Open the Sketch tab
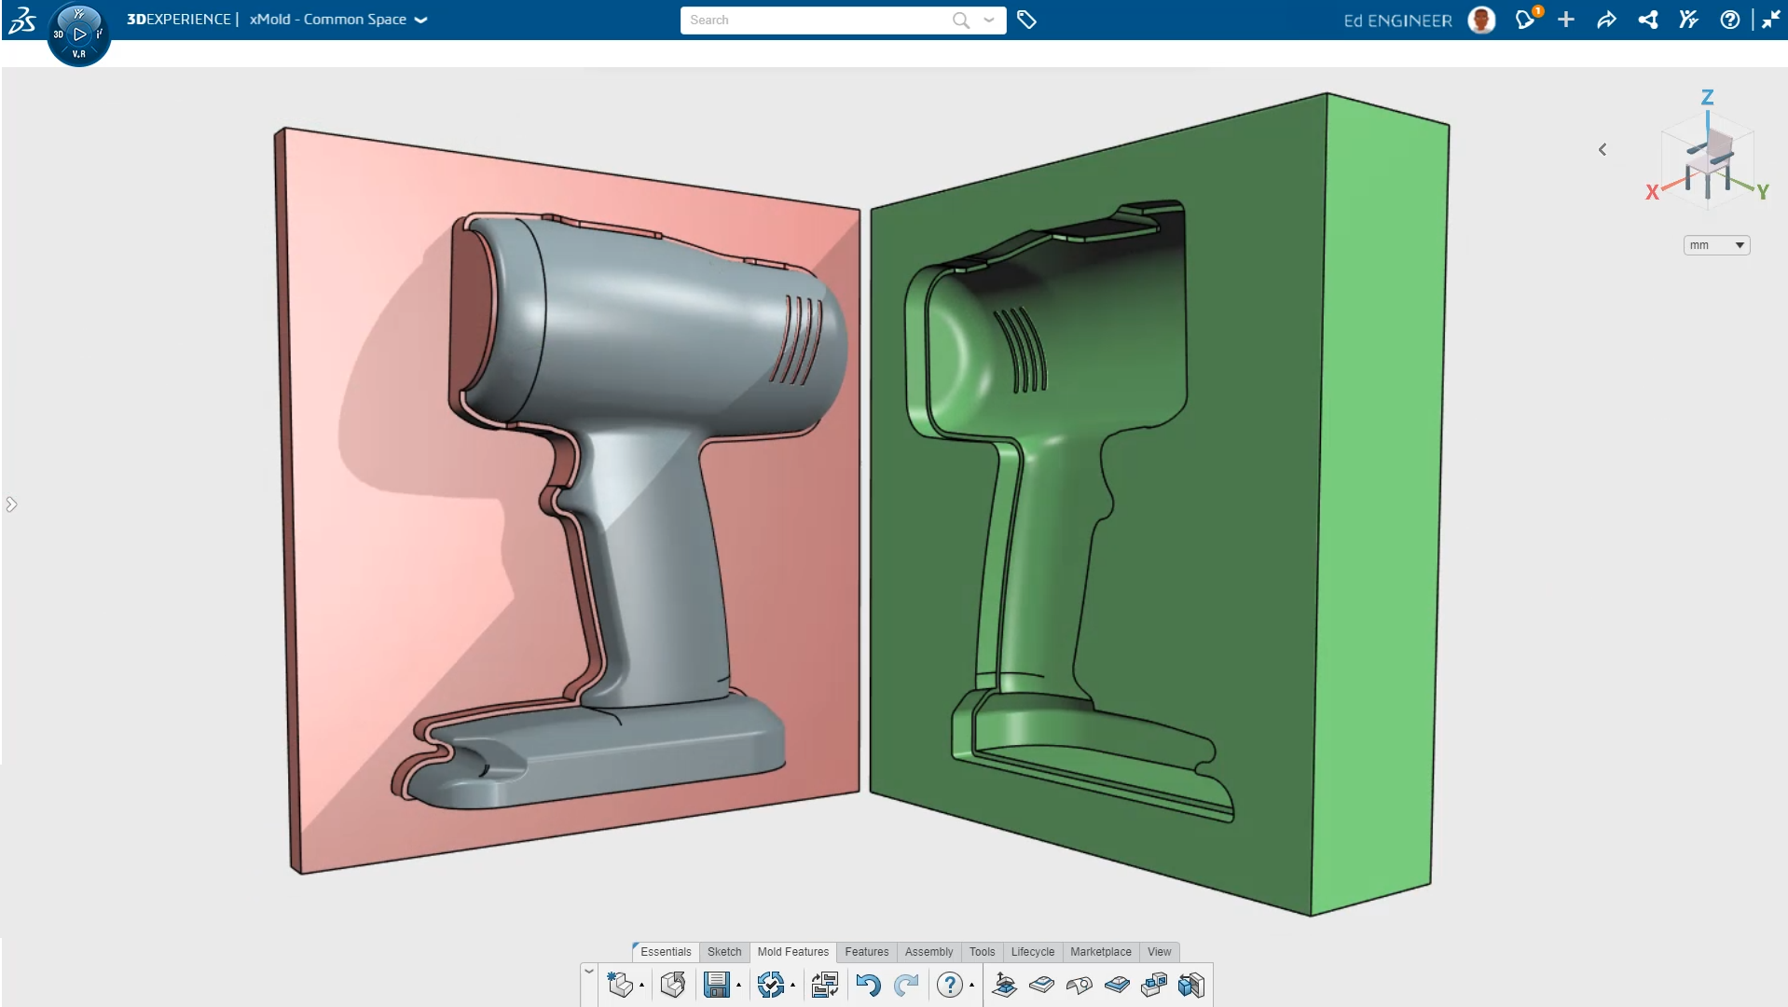 pyautogui.click(x=723, y=952)
